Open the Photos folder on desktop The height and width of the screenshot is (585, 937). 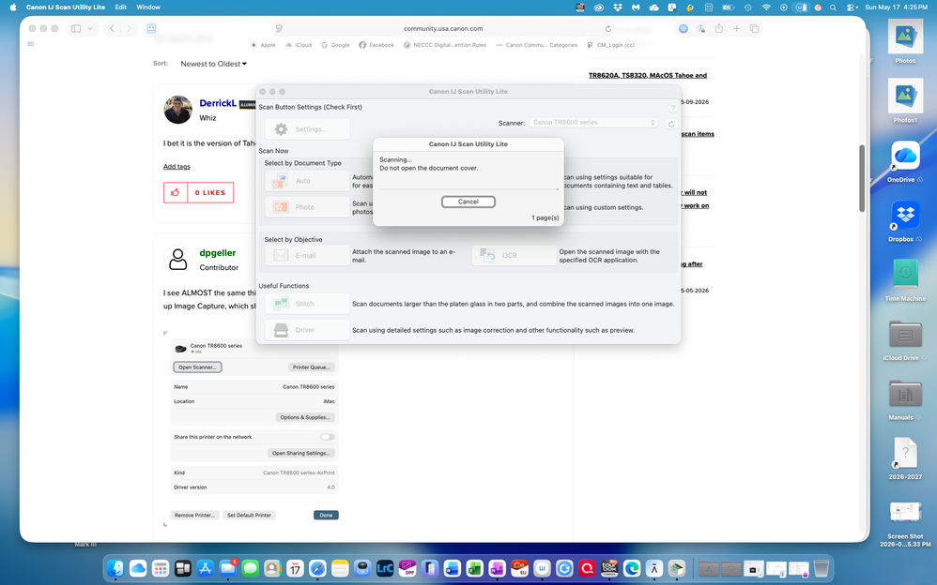click(905, 41)
